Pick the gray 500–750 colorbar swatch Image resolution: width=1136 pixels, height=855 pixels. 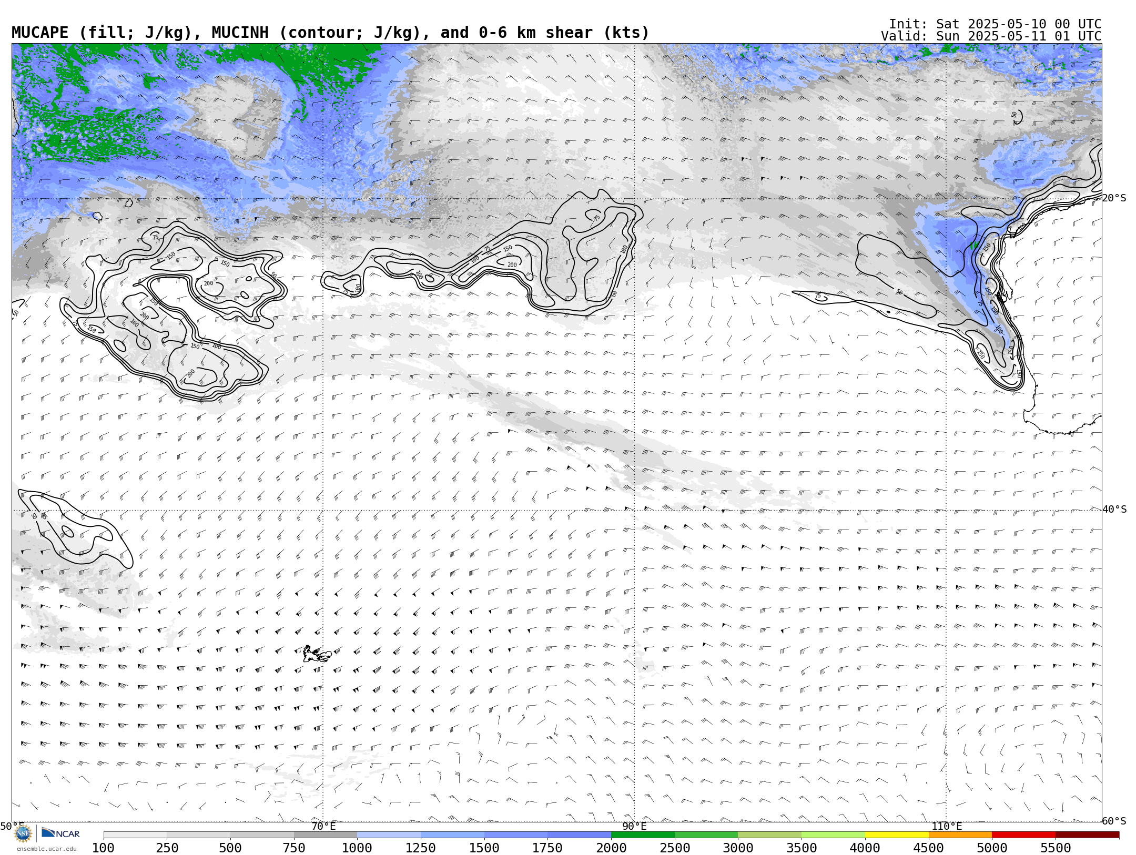coord(262,835)
